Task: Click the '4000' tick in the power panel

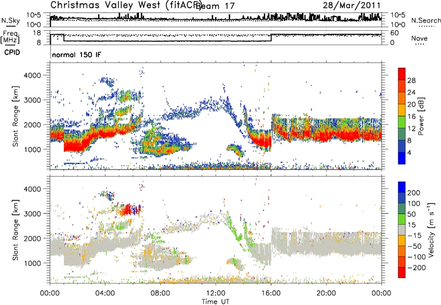Action: 32,75
